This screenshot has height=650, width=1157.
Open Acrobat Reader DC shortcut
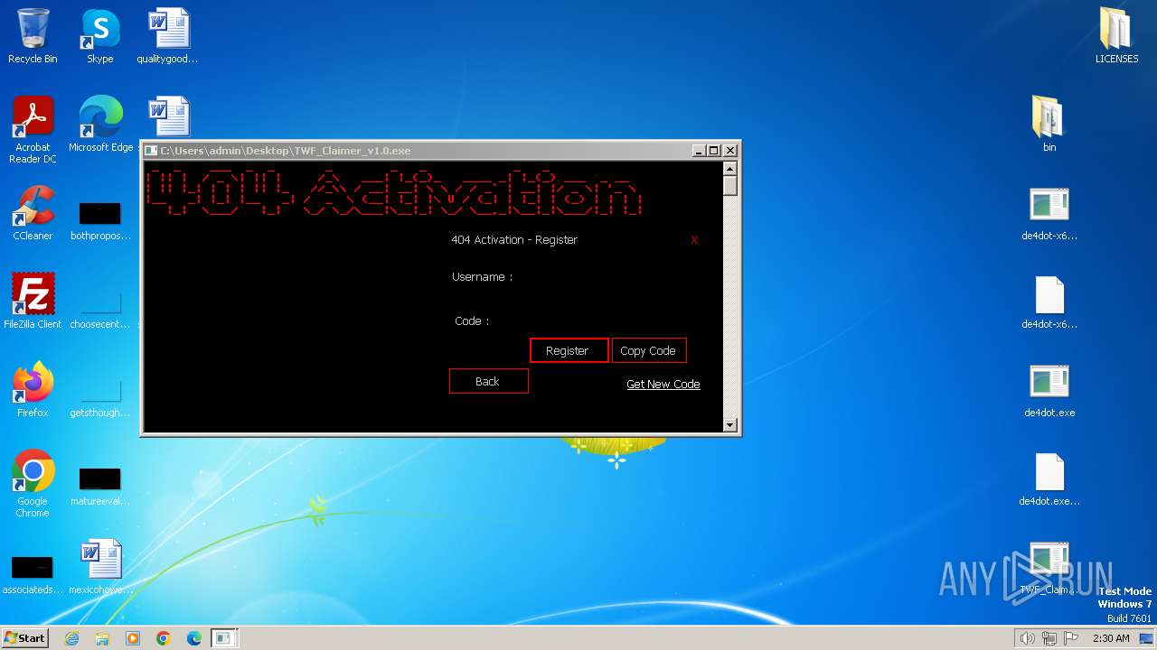(33, 129)
